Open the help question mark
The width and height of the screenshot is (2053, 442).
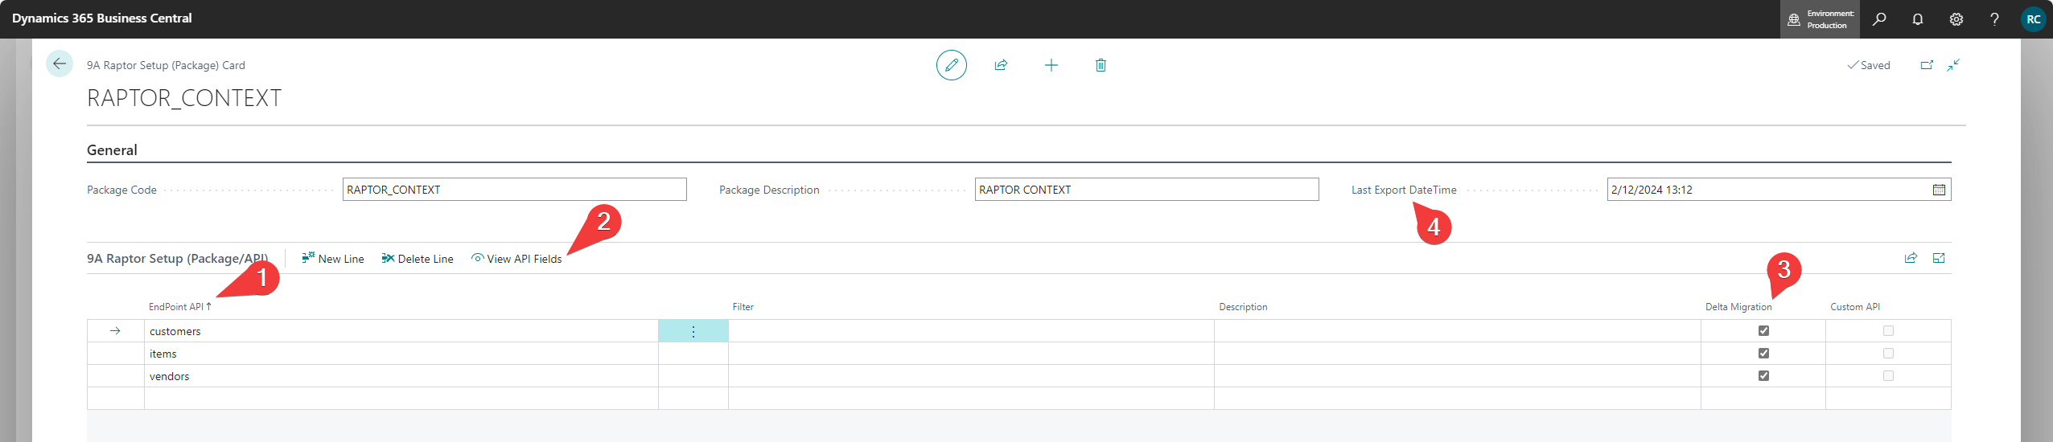[x=1994, y=19]
